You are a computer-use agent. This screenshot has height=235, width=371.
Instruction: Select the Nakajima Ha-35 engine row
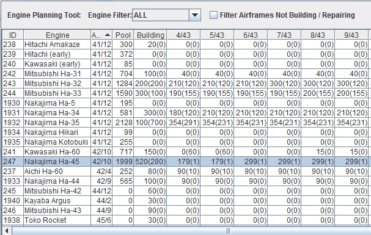click(x=186, y=122)
